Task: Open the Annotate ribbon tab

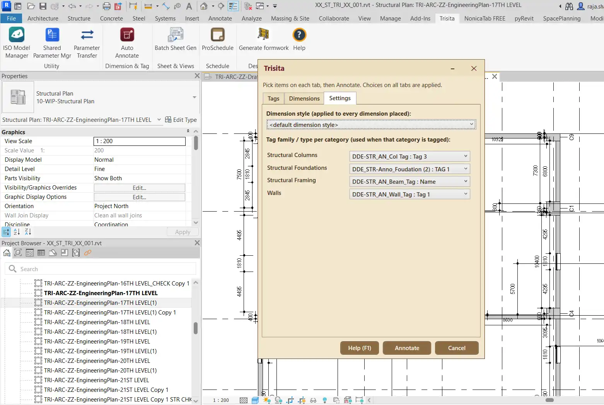Action: (x=220, y=18)
